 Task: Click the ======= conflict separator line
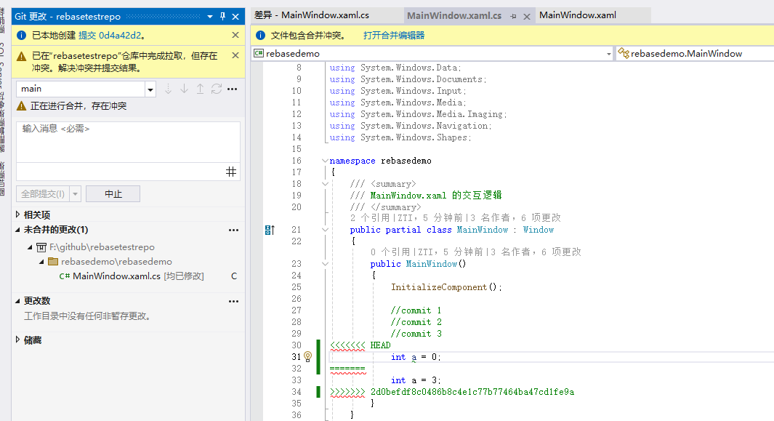pos(347,369)
